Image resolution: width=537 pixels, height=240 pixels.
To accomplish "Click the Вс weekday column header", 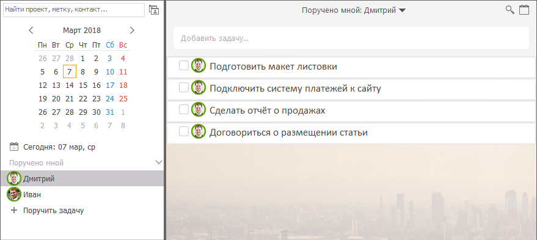I will pos(123,45).
